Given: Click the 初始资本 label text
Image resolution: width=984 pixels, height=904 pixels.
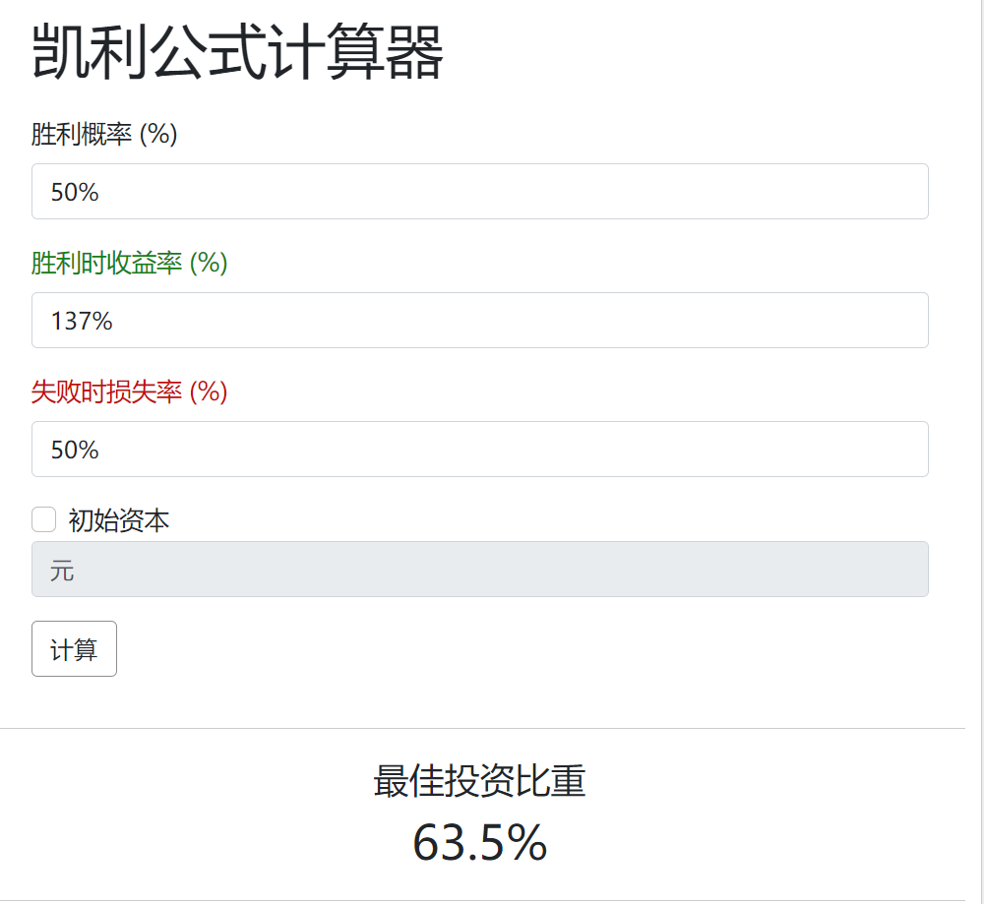Looking at the screenshot, I should point(119,520).
